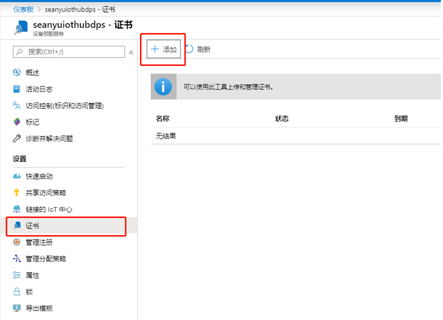This screenshot has height=320, width=443.
Task: Select 共享访问策略 in settings
Action: [x=46, y=193]
